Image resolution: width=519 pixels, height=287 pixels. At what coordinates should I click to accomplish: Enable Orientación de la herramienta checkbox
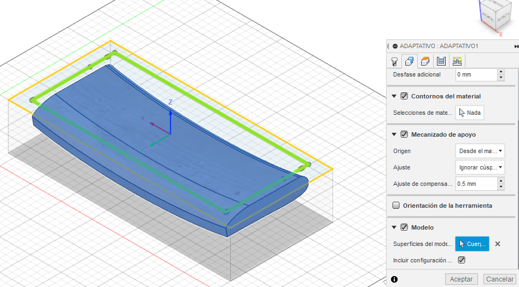pos(396,206)
